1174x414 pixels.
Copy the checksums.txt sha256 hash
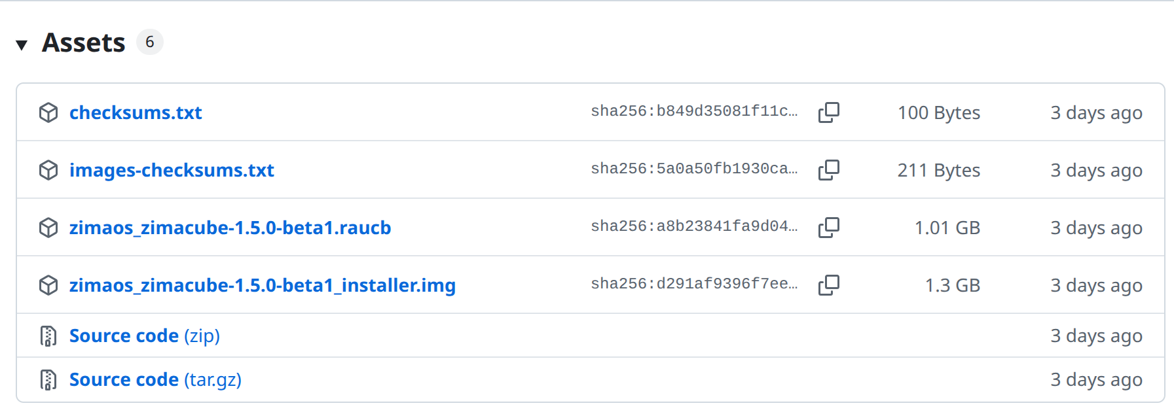pos(829,112)
